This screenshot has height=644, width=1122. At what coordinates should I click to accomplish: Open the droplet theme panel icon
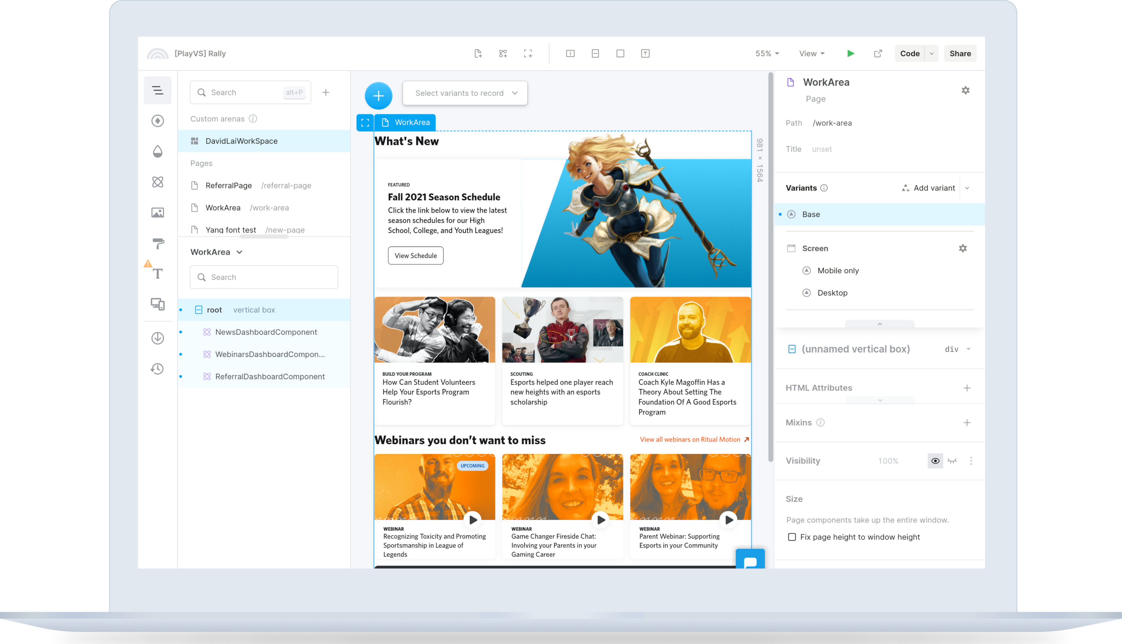(157, 151)
